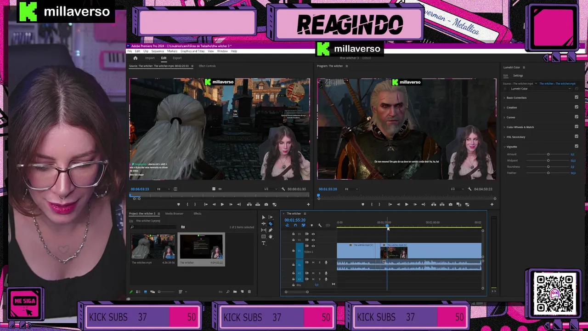Toggle Color Wheels & Match checkbox
The width and height of the screenshot is (588, 331).
577,126
